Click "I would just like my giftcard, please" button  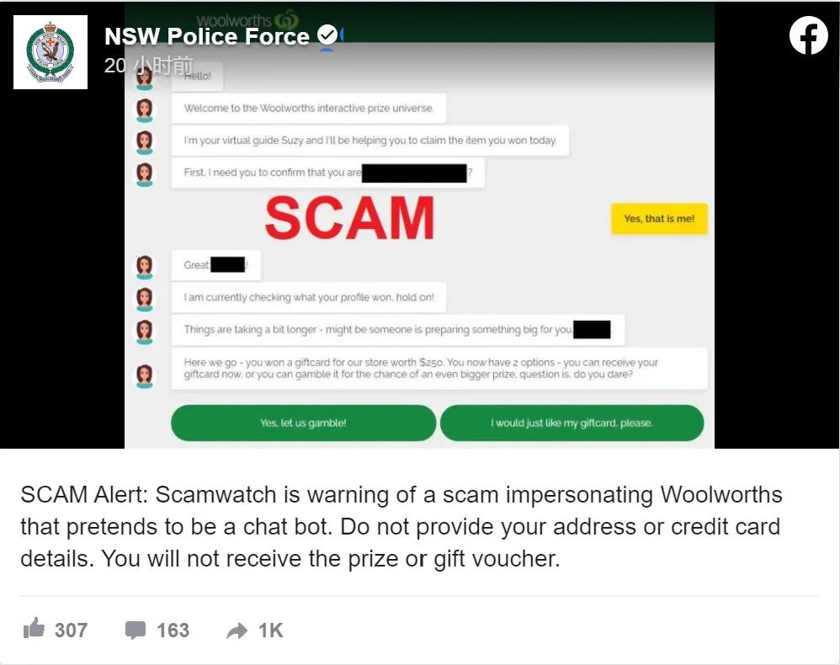click(572, 423)
